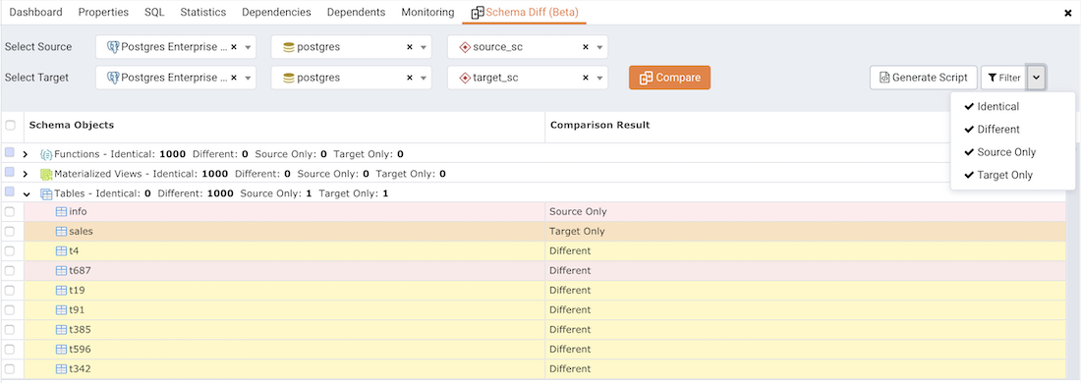Click the Materialized Views group icon
This screenshot has height=383, width=1081.
pyautogui.click(x=46, y=174)
